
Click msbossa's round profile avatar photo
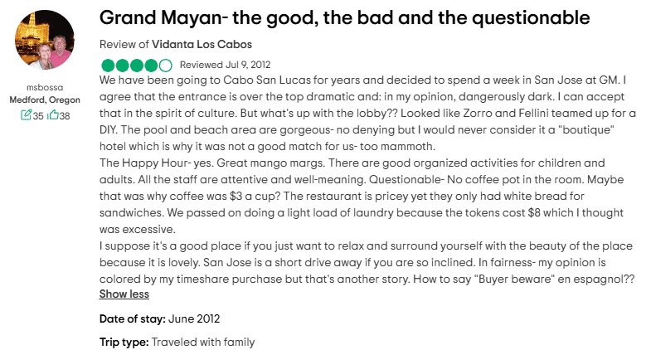pos(45,40)
